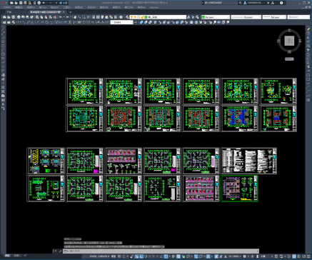Open DesignCenter from Standard toolbar
This screenshot has height=260, width=312.
point(98,17)
